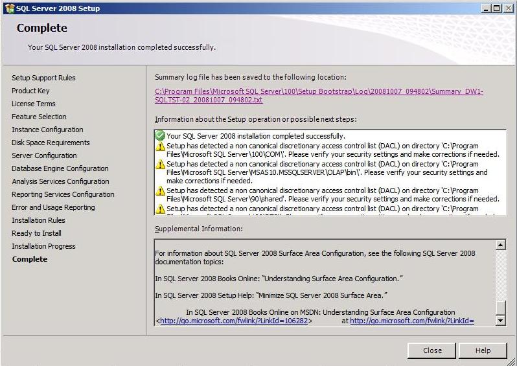This screenshot has width=517, height=366.
Task: Click warning icon for 90\shared directory
Action: [160, 191]
